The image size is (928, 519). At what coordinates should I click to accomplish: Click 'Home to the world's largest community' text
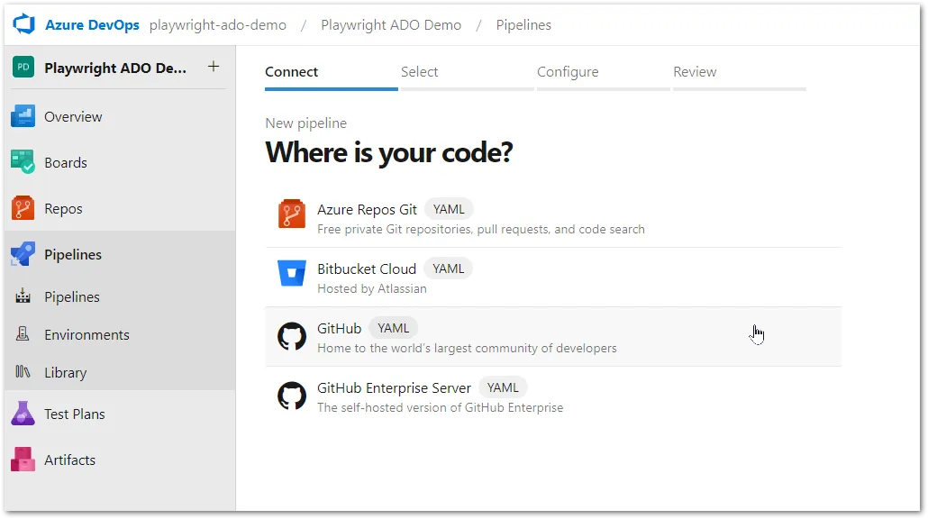(467, 348)
